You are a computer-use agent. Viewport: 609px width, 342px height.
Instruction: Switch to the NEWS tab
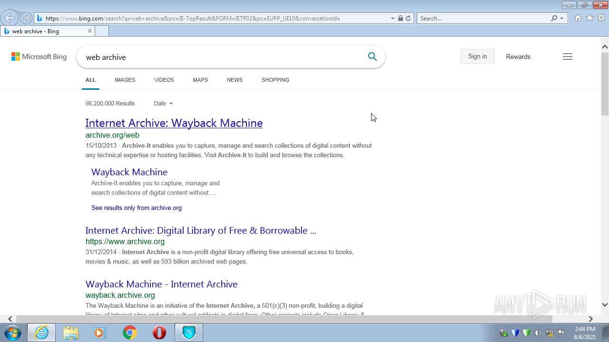(x=235, y=80)
